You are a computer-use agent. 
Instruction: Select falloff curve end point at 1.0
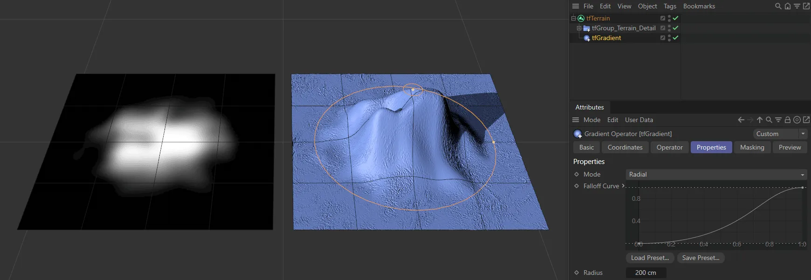tap(803, 187)
